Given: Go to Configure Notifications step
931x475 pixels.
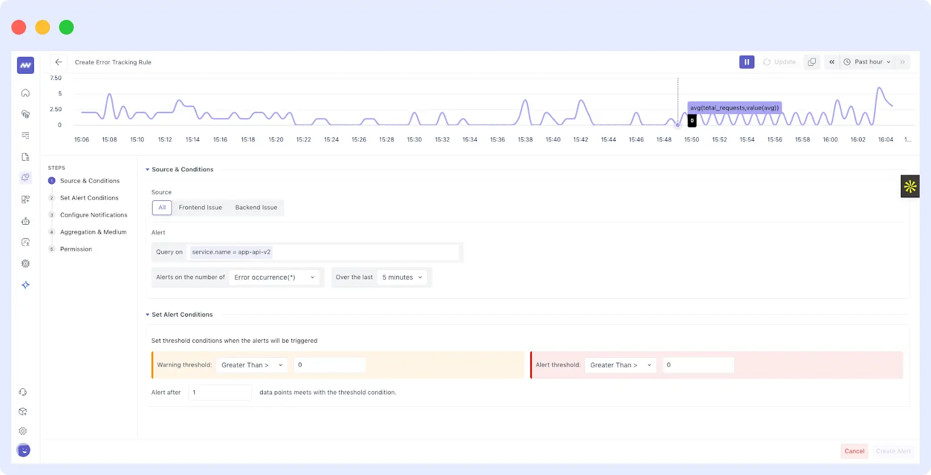Looking at the screenshot, I should click(x=94, y=215).
